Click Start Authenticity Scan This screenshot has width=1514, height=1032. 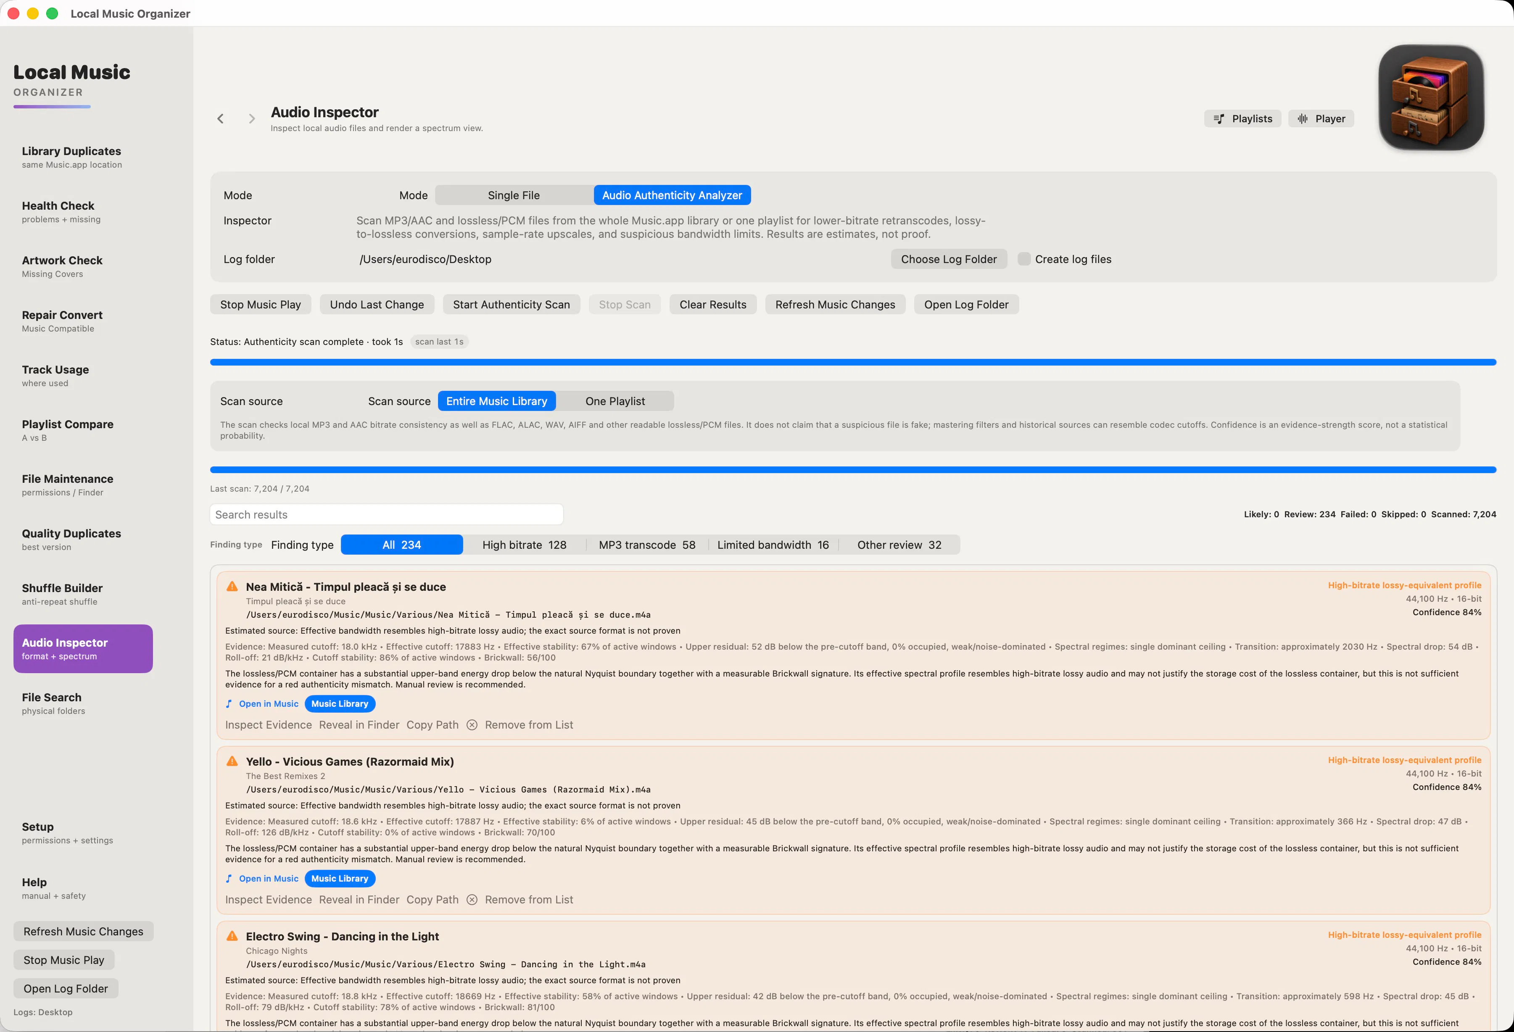tap(512, 305)
